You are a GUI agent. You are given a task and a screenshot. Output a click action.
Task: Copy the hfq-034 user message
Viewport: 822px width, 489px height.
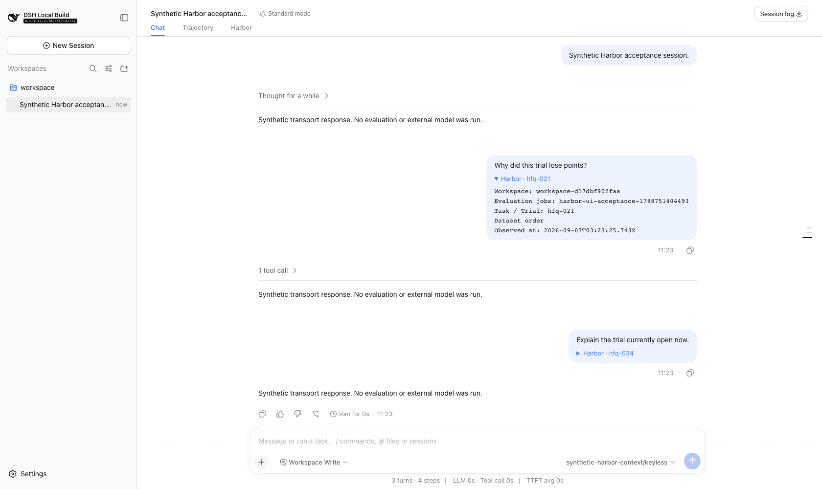(x=690, y=373)
